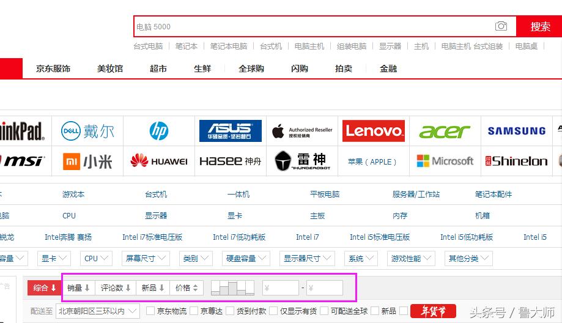Open the 显卡 filter dropdown
Image resolution: width=562 pixels, height=323 pixels.
[54, 259]
